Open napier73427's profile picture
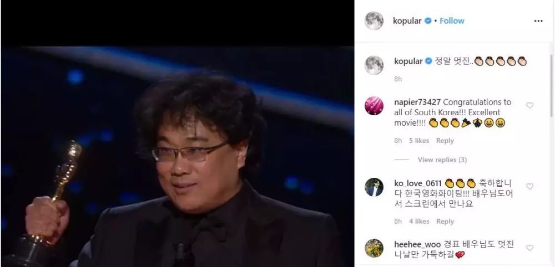 374,106
